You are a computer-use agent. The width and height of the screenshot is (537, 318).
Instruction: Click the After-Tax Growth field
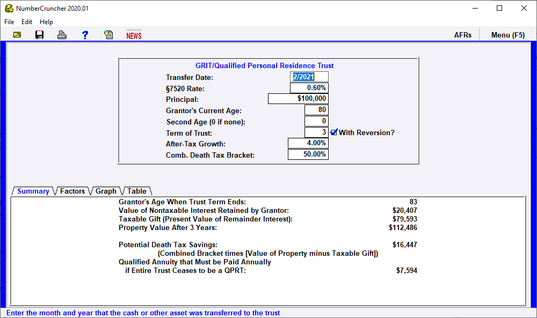pyautogui.click(x=308, y=143)
